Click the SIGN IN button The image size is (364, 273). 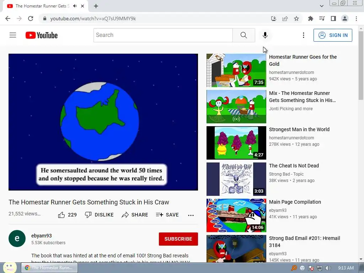[x=333, y=35]
